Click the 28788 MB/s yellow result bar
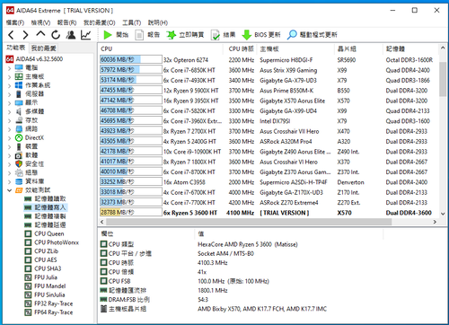Screen dimensions: 449x325 (131, 212)
